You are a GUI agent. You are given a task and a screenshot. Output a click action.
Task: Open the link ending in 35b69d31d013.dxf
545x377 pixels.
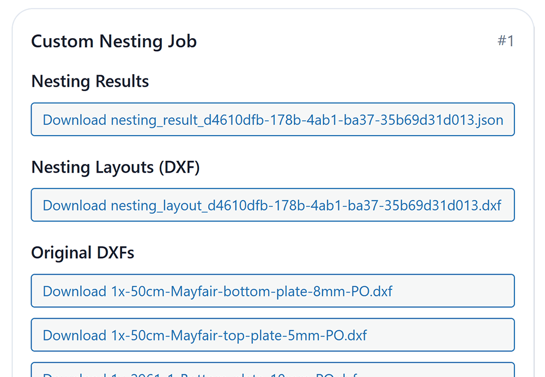(x=272, y=205)
